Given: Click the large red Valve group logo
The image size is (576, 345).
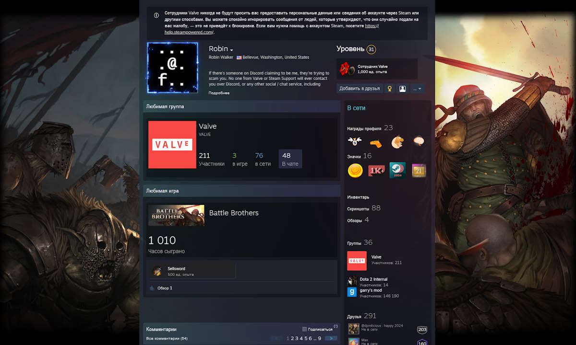Looking at the screenshot, I should pos(172,145).
